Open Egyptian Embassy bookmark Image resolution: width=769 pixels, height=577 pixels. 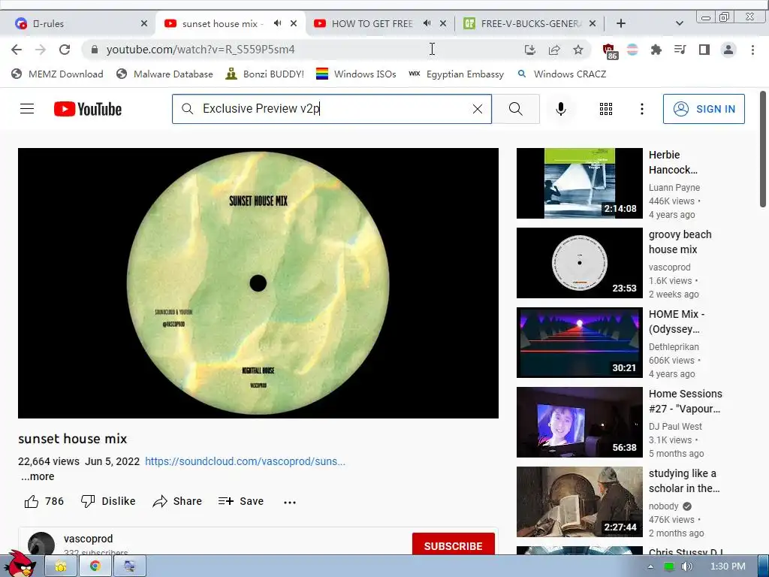pyautogui.click(x=456, y=74)
